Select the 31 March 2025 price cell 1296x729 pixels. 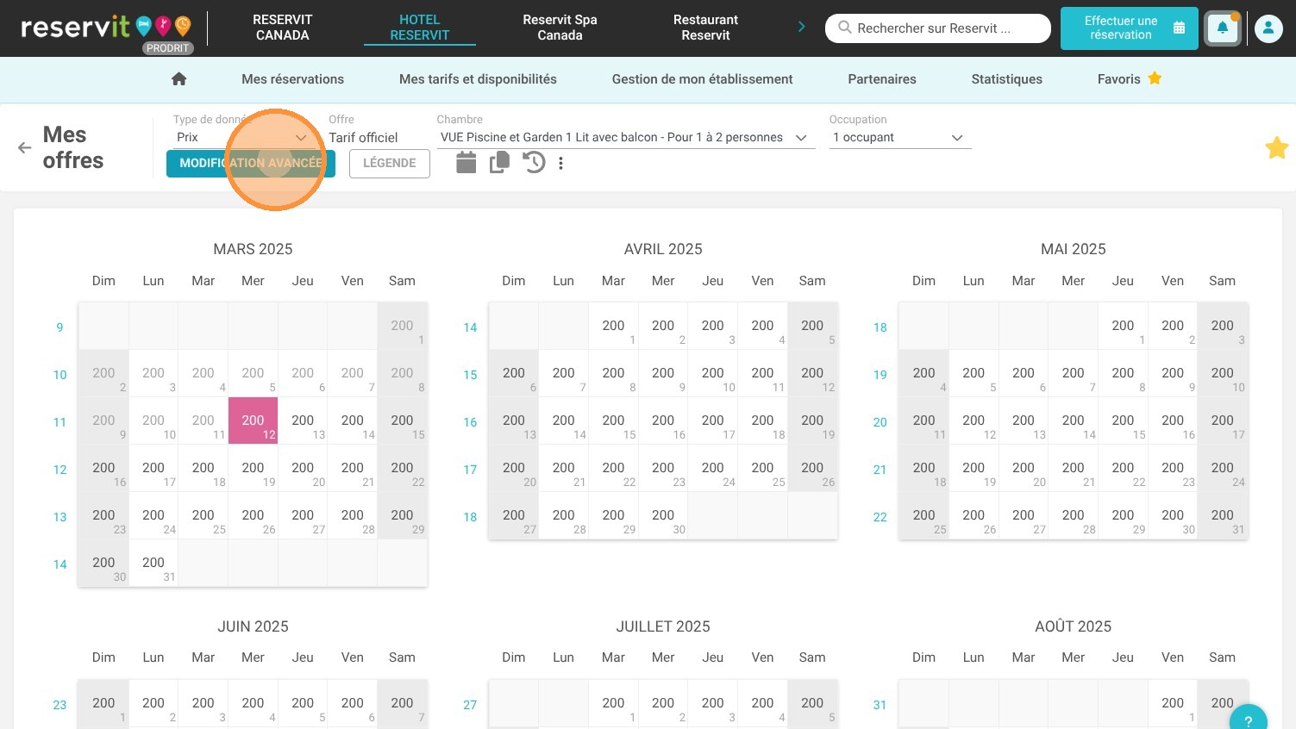(x=153, y=563)
